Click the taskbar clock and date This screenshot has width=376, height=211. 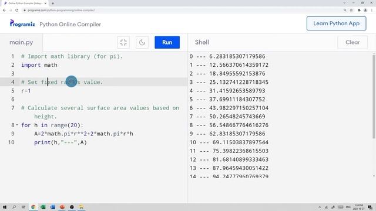tap(359, 207)
